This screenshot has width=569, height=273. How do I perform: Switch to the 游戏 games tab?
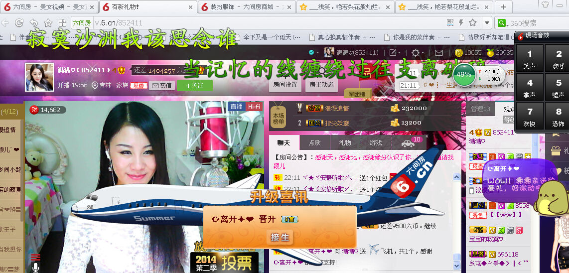(376, 142)
